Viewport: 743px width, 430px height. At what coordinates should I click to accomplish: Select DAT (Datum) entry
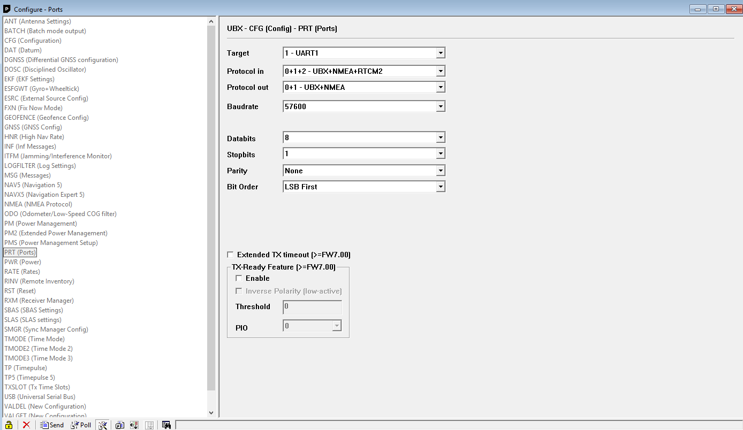click(x=23, y=50)
